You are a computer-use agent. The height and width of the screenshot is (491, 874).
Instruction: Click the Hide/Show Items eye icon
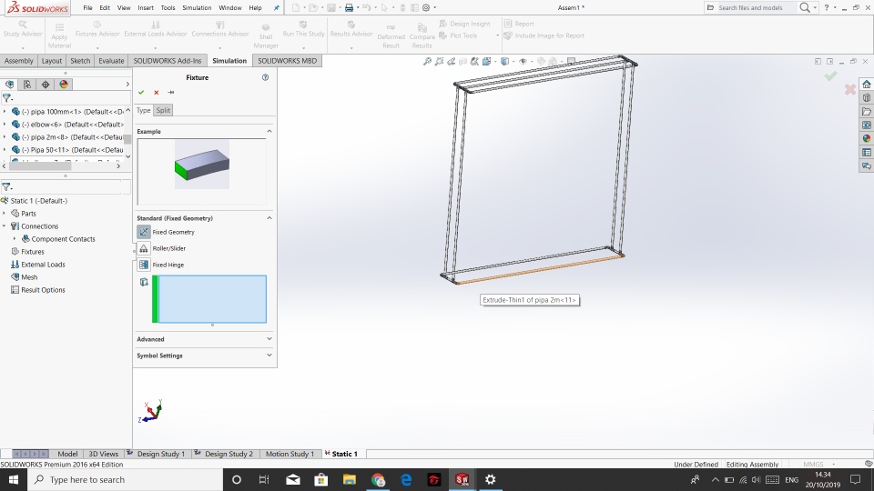click(523, 61)
